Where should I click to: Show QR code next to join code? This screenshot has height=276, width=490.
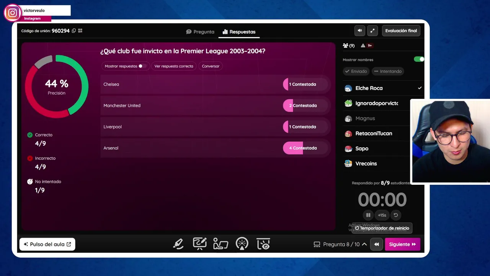(80, 31)
